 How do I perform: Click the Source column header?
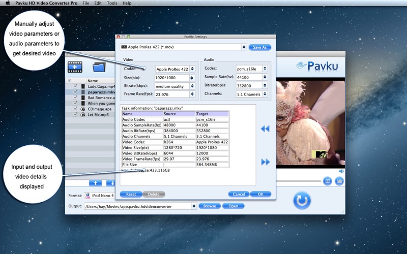(x=179, y=114)
